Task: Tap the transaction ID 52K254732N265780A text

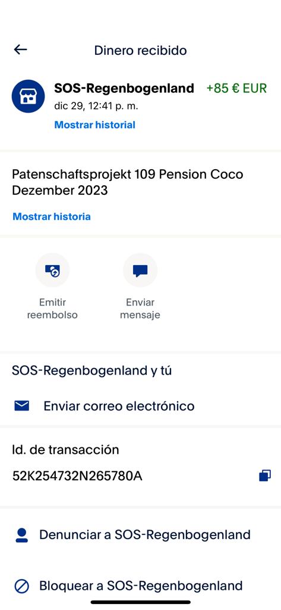Action: (77, 476)
